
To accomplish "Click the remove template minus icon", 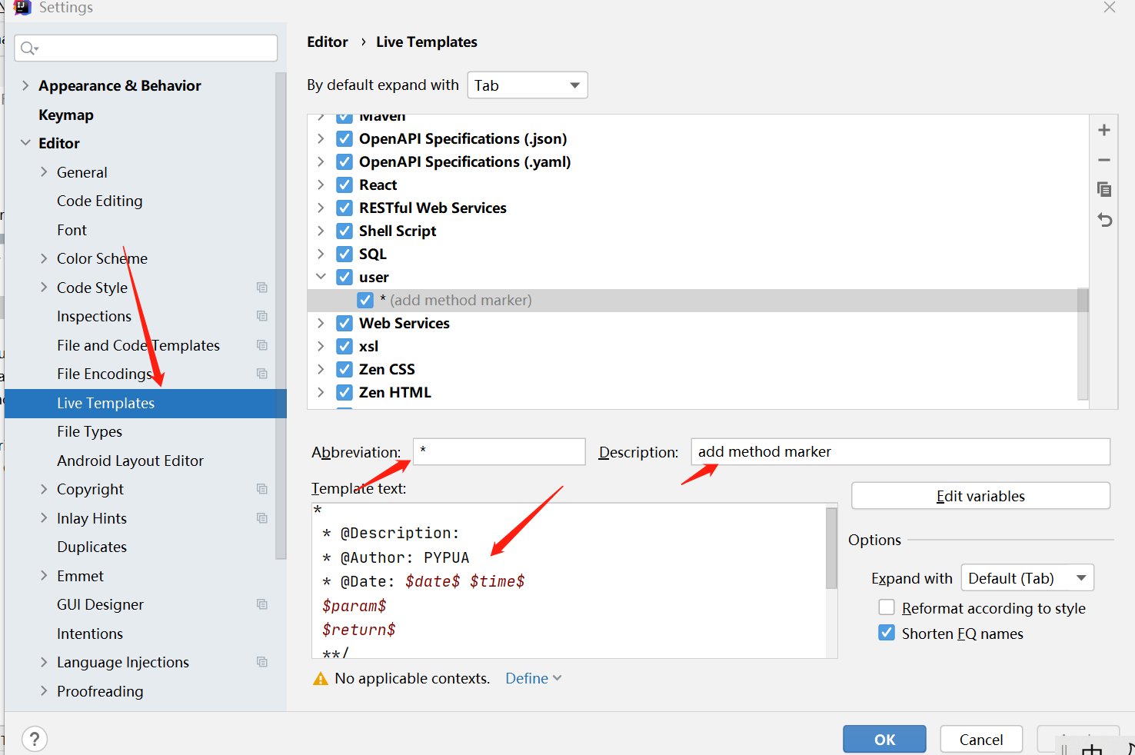I will click(x=1104, y=160).
